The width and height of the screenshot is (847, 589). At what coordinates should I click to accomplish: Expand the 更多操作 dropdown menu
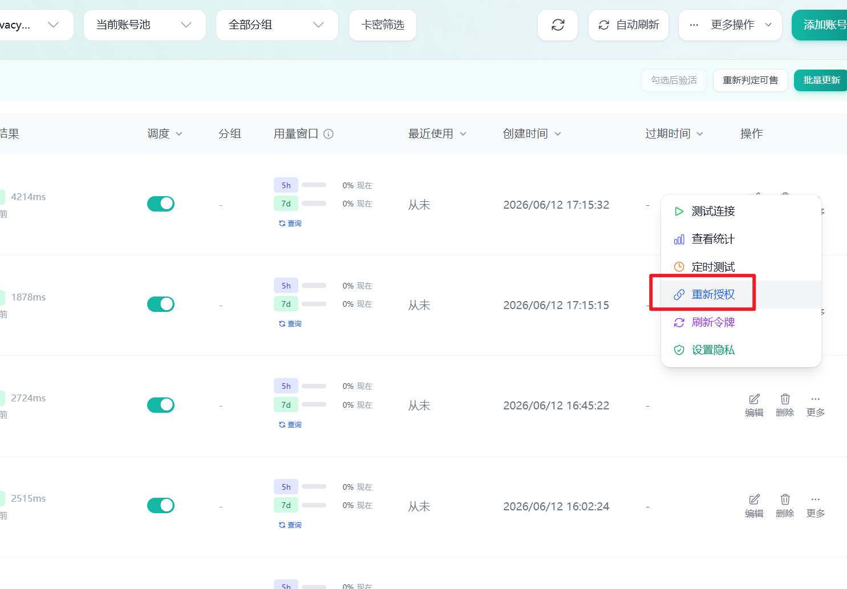tap(730, 25)
